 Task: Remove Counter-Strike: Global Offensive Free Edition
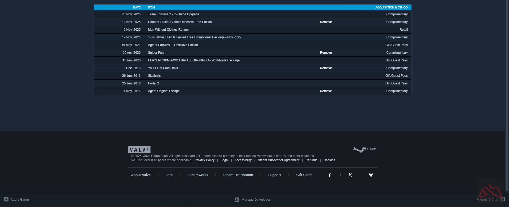(326, 22)
